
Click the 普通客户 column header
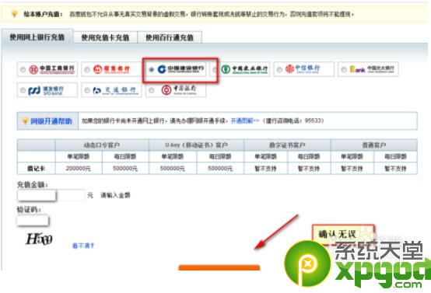(x=374, y=145)
